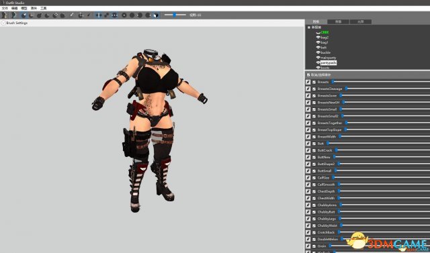
Task: Hide the belt mesh via eye icon
Action: (x=318, y=48)
